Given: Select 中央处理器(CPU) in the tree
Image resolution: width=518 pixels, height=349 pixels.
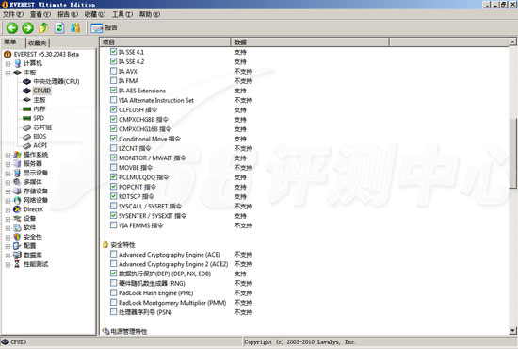Looking at the screenshot, I should click(x=57, y=82).
